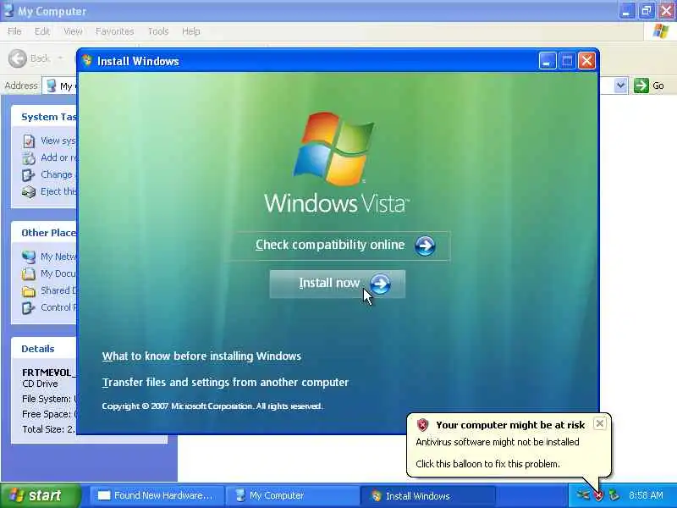677x508 pixels.
Task: Open Check compatibility online link
Action: [x=338, y=246]
